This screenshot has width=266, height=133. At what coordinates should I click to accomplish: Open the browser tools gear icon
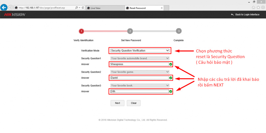click(x=263, y=8)
